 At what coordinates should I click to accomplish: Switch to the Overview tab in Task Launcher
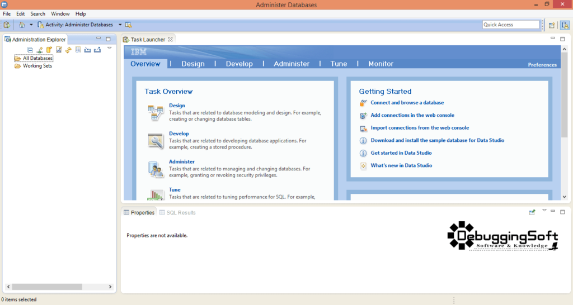point(145,64)
